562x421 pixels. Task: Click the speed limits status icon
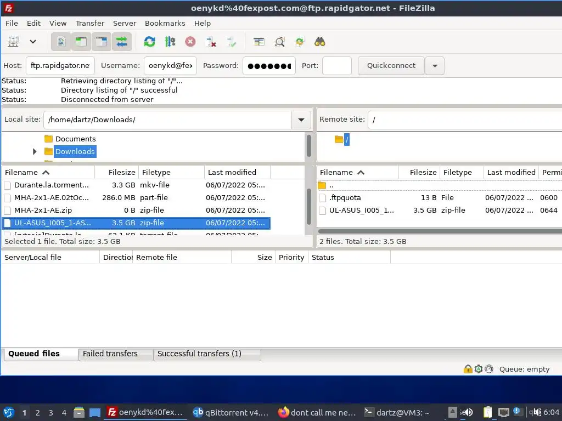(x=489, y=369)
